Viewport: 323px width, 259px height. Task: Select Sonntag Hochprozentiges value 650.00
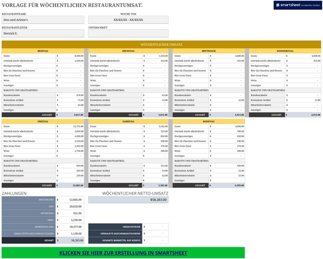click(226, 136)
